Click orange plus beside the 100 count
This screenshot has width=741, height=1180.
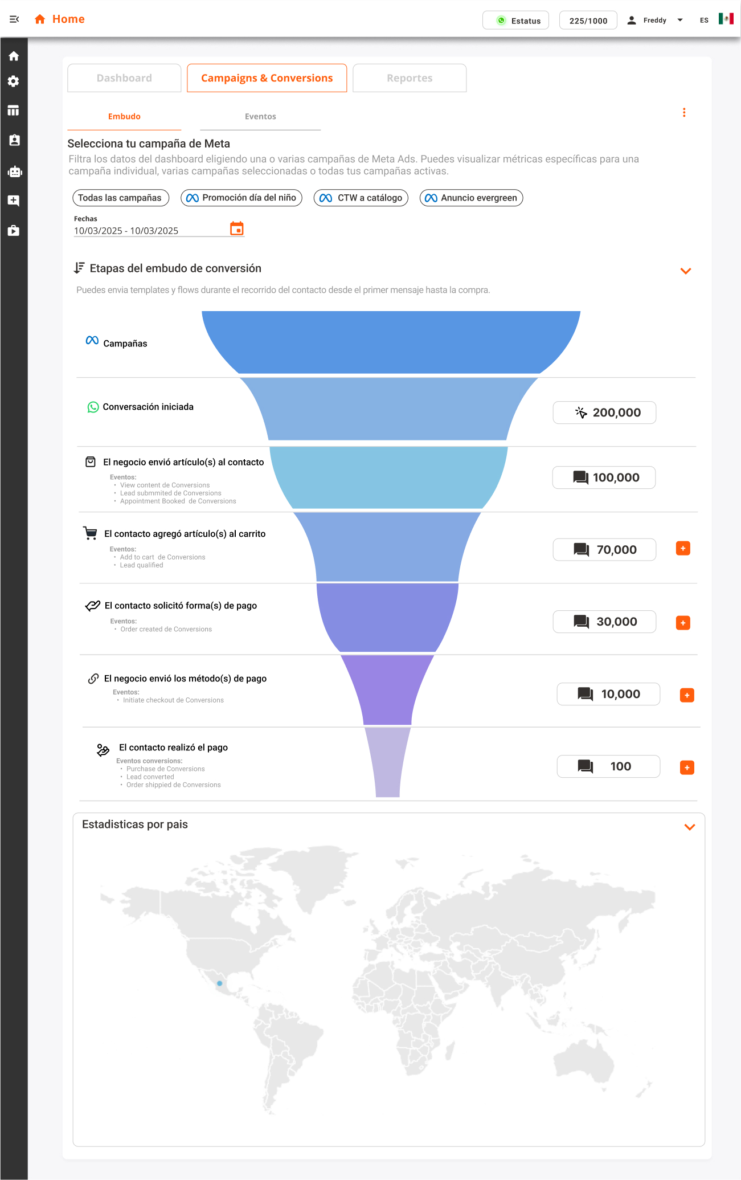(687, 767)
